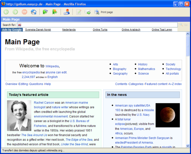
Task: Click the Contents link
Action: 121,84
